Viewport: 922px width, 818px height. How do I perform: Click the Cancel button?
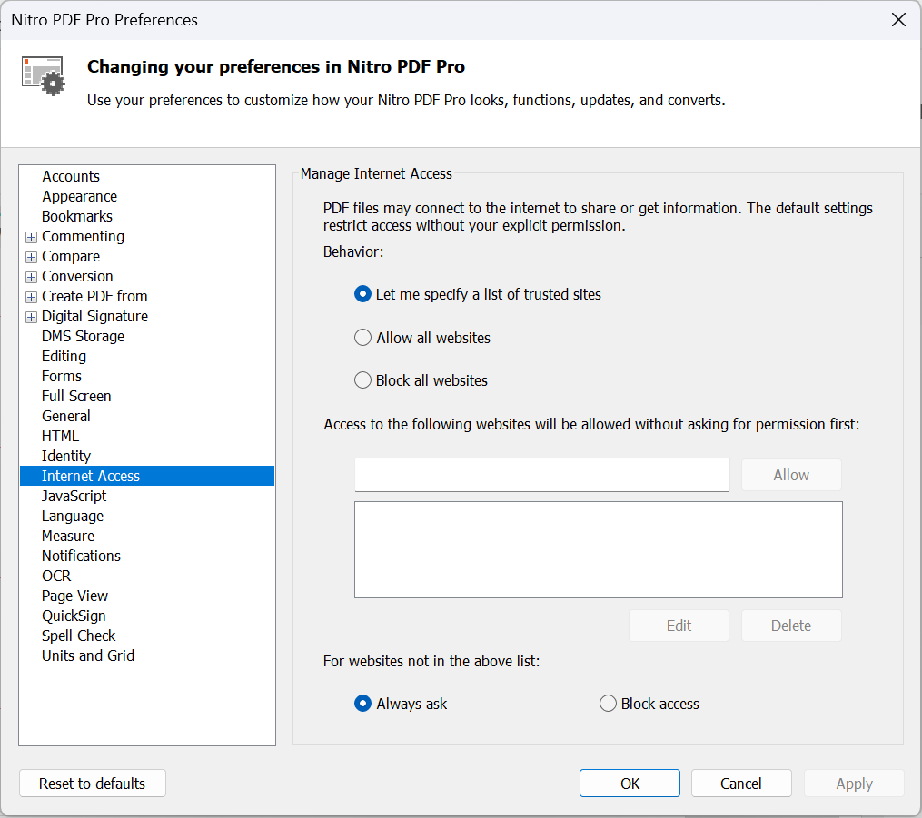click(741, 784)
